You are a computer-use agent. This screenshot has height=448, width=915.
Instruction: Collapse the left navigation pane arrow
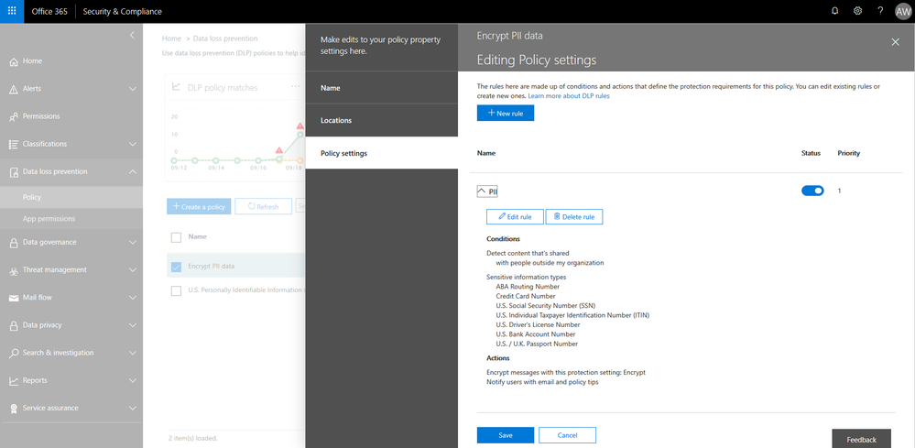tap(132, 35)
